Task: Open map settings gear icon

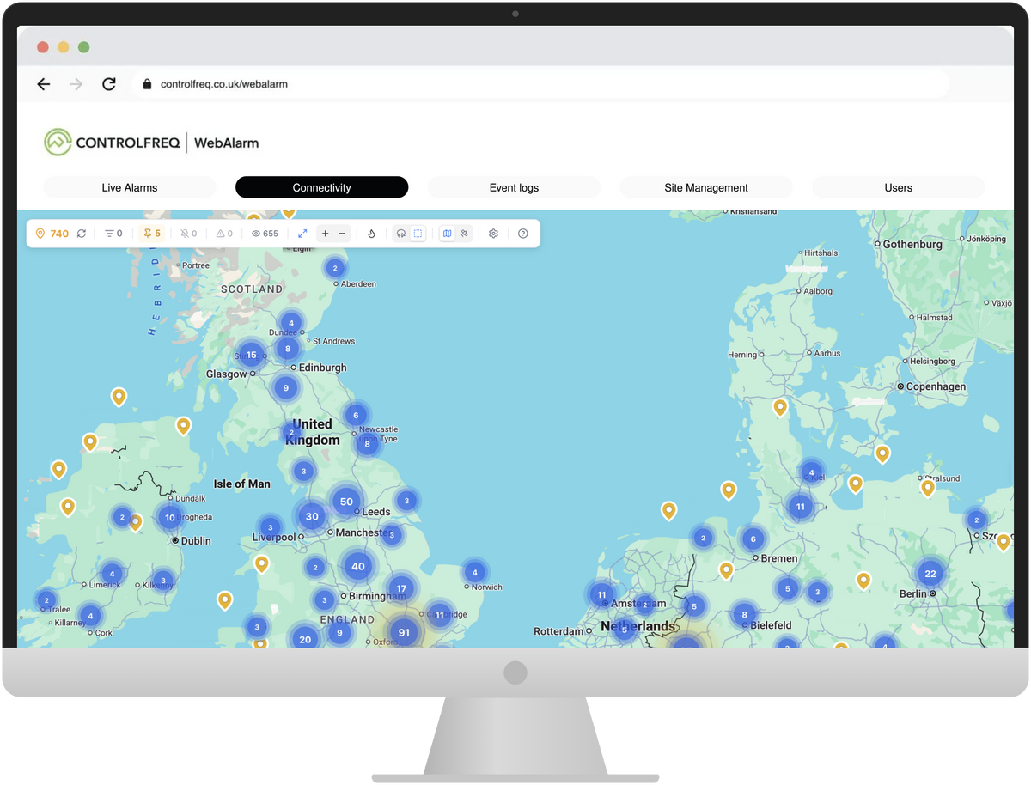Action: pos(493,234)
